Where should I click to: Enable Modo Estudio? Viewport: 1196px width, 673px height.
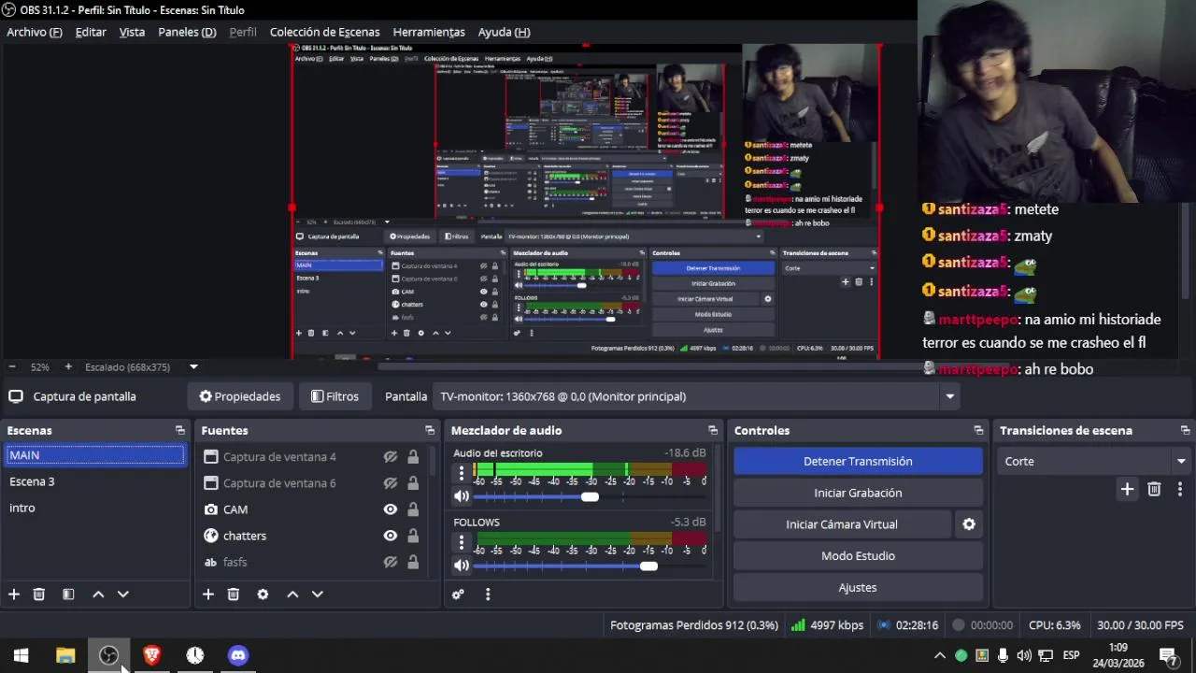[858, 556]
